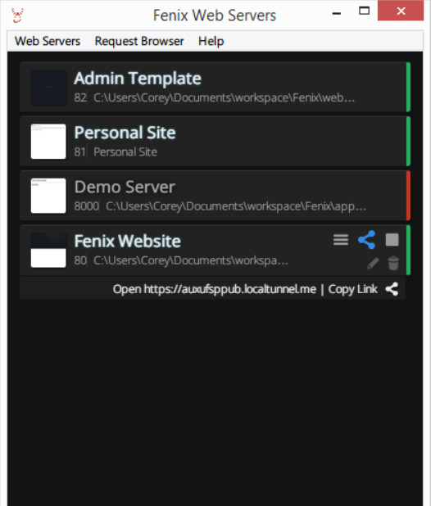431x506 pixels.
Task: Open the Web Servers menu
Action: pyautogui.click(x=48, y=41)
